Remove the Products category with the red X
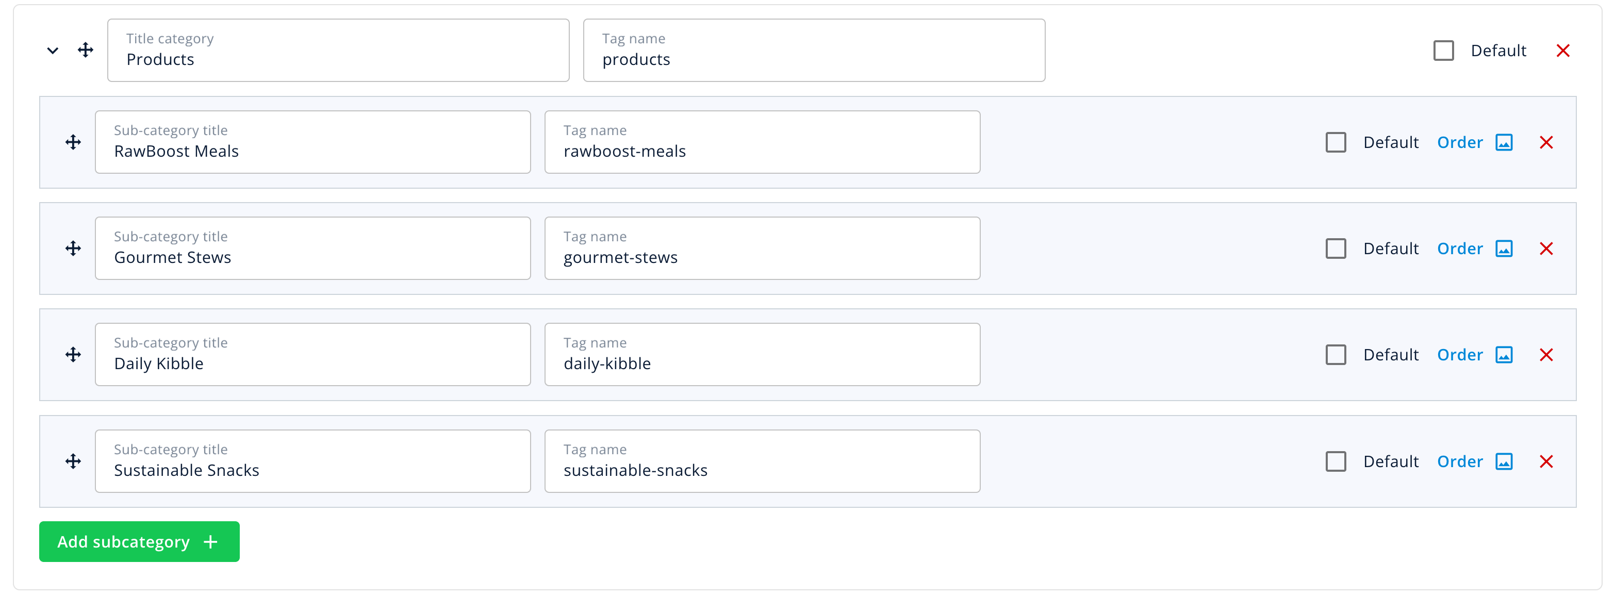 coord(1563,50)
